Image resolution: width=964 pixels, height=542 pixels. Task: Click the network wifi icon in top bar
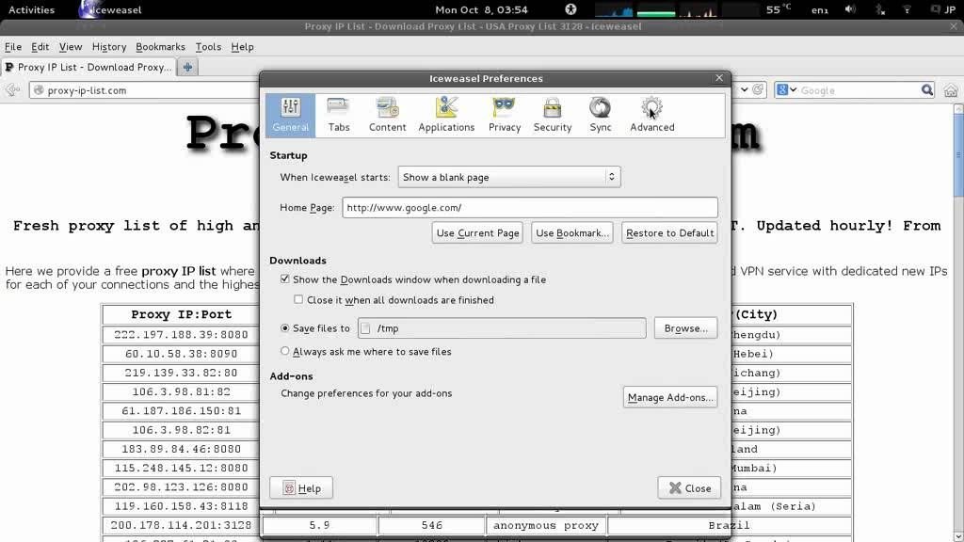[x=907, y=9]
